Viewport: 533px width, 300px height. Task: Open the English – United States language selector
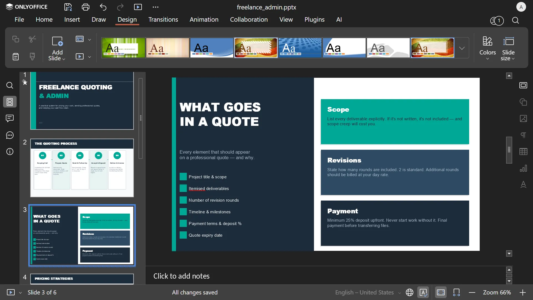[x=364, y=292]
